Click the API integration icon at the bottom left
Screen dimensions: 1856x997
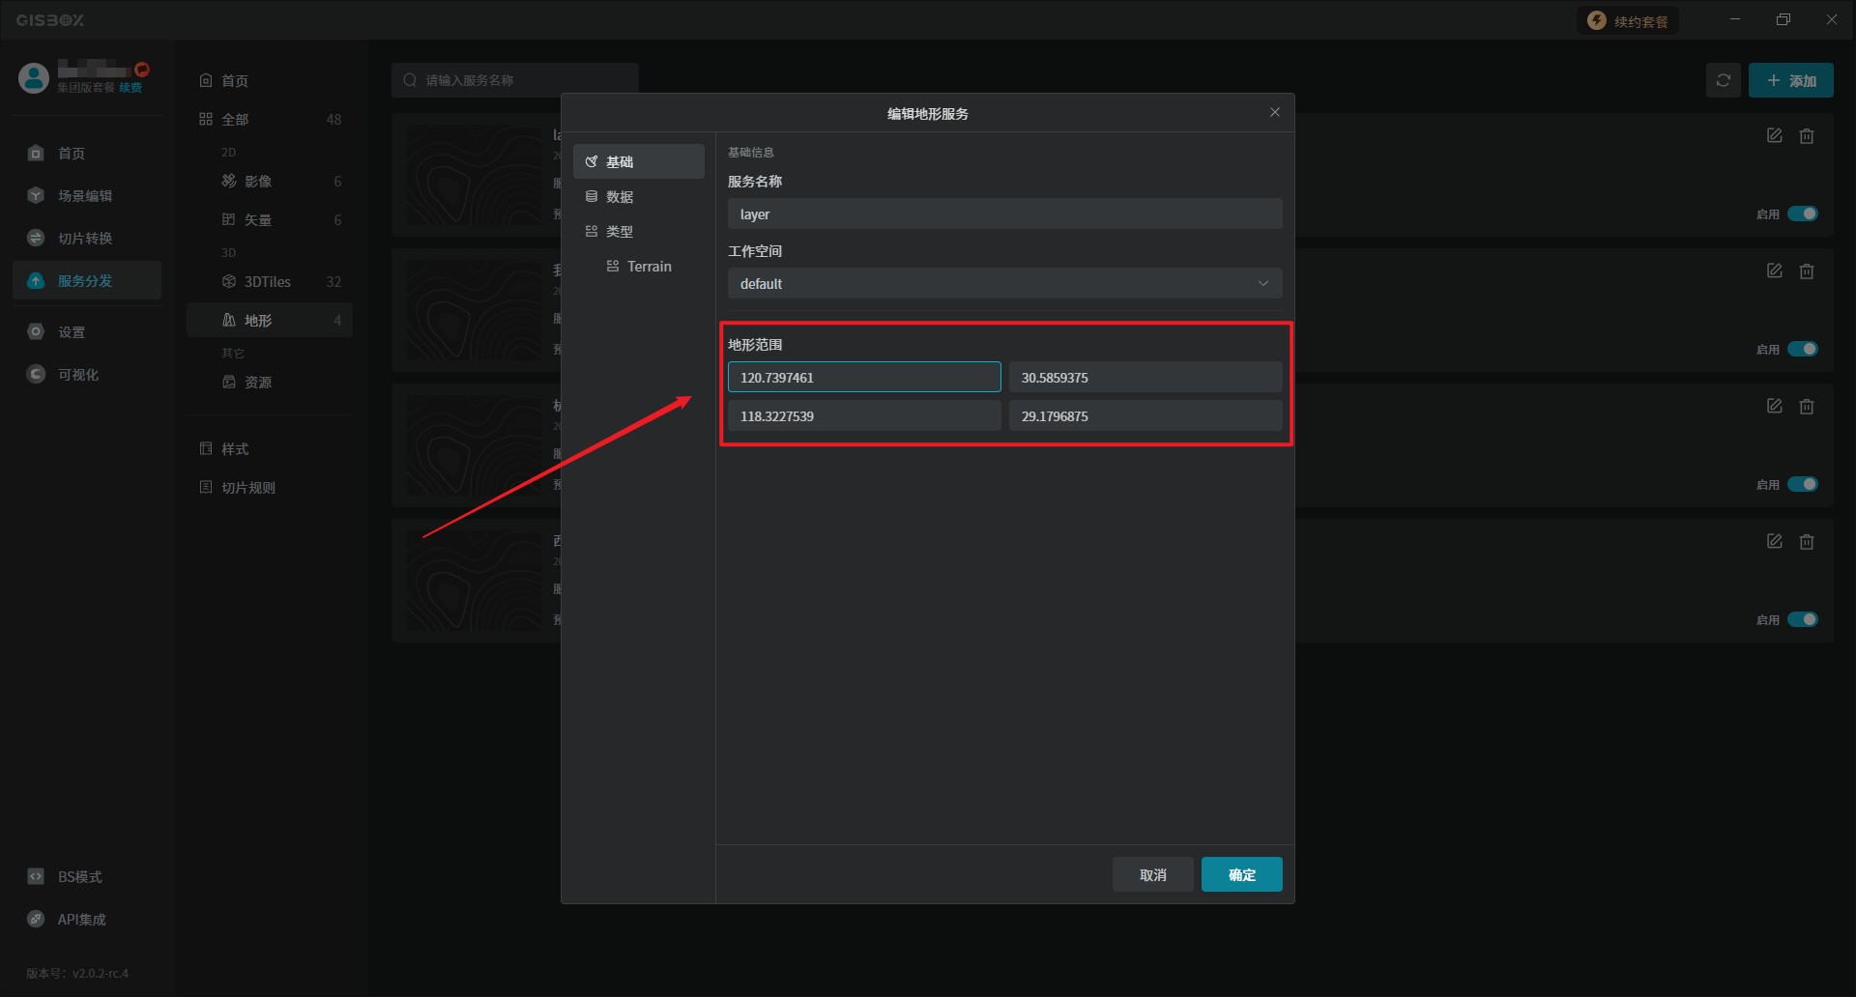36,920
